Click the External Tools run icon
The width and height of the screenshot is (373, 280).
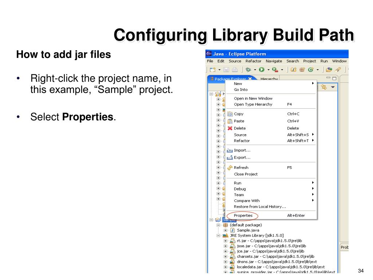point(275,70)
